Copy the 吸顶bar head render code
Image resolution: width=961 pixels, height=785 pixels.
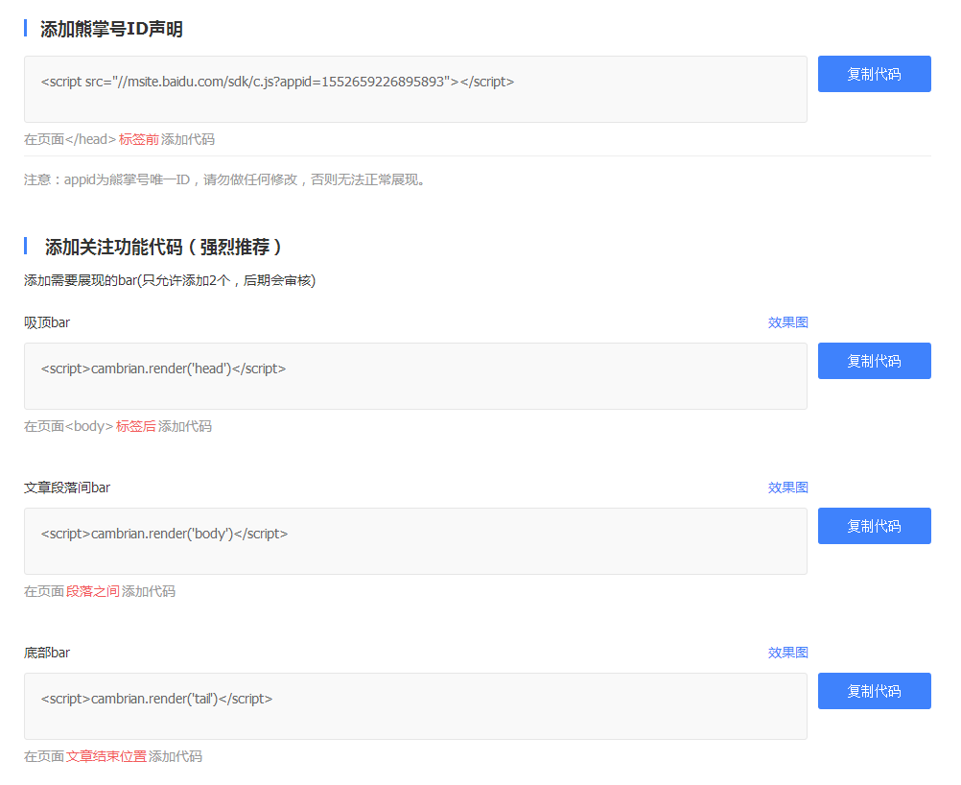tap(874, 361)
